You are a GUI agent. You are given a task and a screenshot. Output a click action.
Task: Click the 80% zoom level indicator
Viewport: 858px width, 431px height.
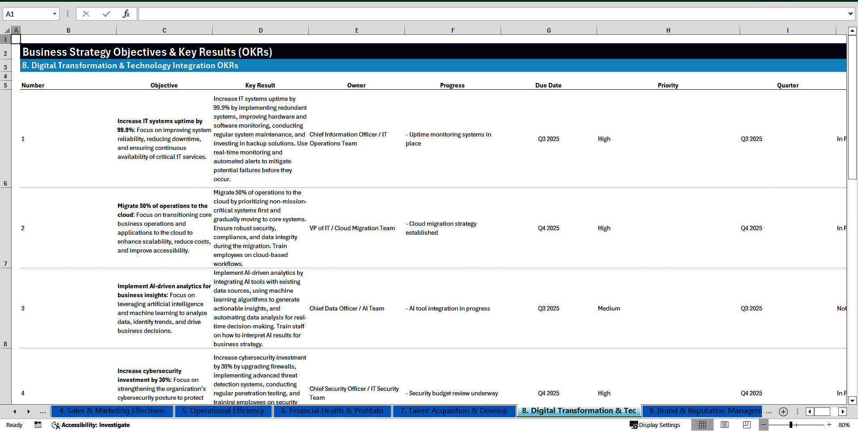click(x=844, y=425)
